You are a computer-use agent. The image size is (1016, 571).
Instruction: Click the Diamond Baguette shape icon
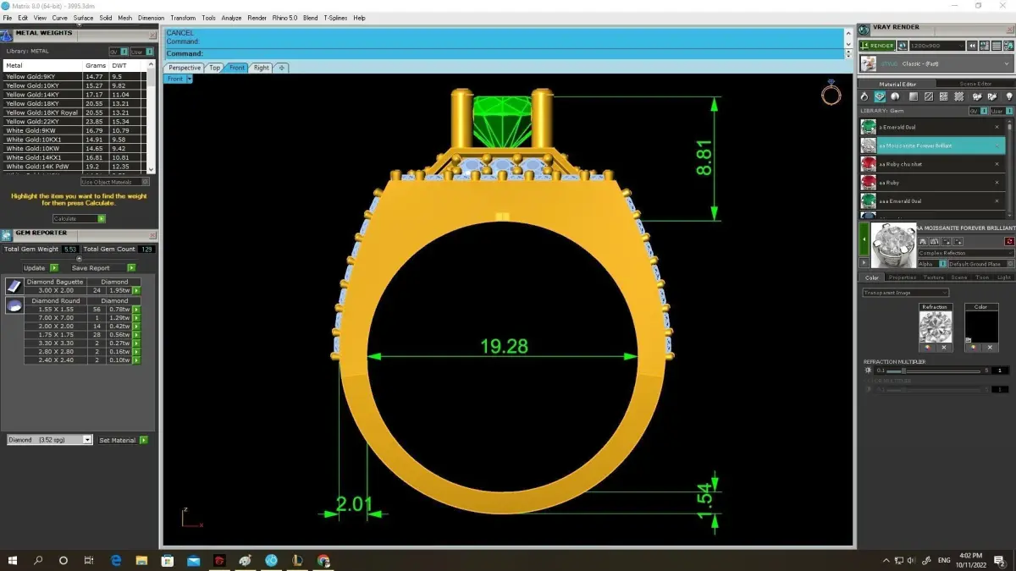point(14,286)
